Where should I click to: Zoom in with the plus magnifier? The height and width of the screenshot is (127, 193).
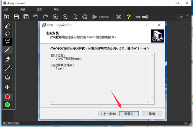point(55,17)
